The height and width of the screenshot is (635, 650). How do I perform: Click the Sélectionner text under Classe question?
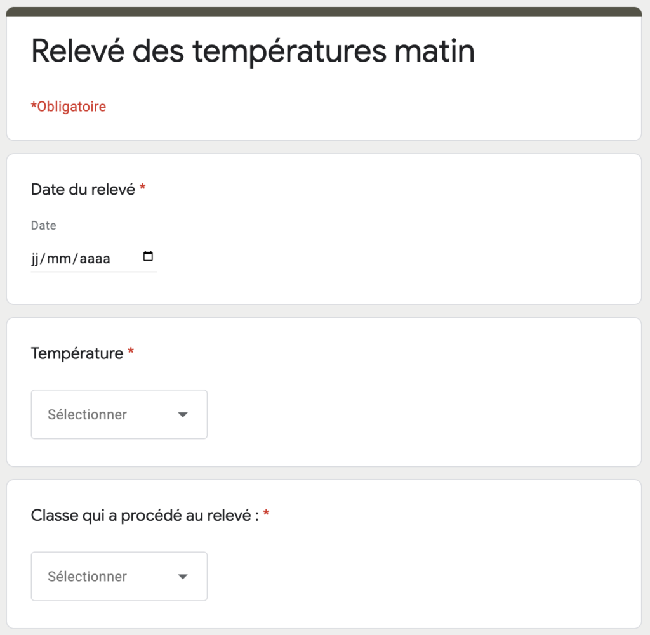87,577
